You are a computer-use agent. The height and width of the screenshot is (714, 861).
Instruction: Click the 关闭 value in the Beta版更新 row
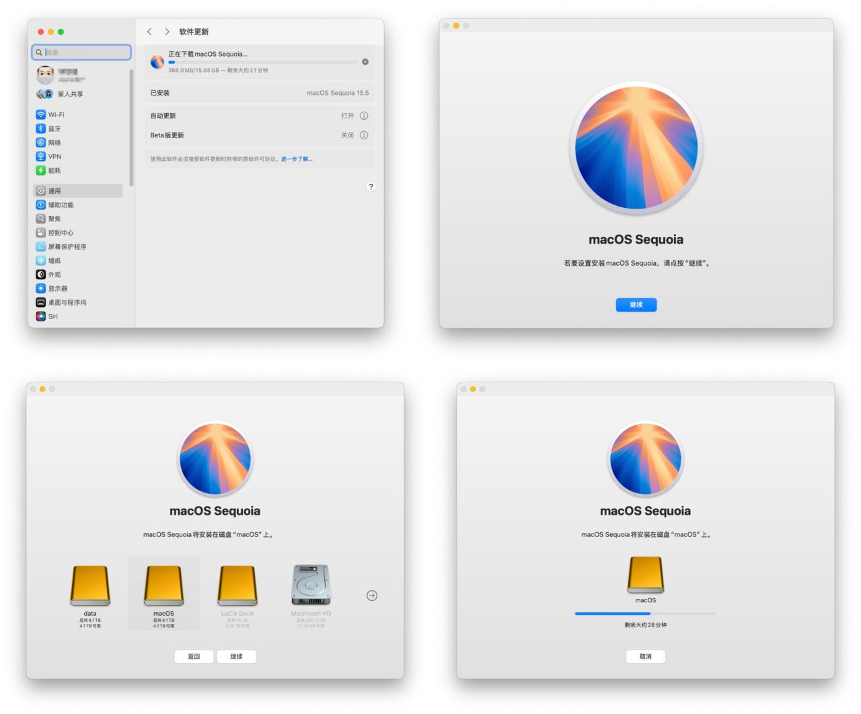[x=347, y=135]
